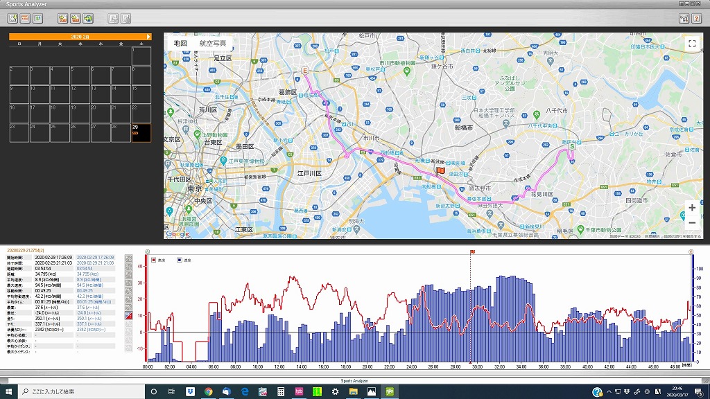This screenshot has height=399, width=710.
Task: Zoom in the map with plus button
Action: point(691,208)
